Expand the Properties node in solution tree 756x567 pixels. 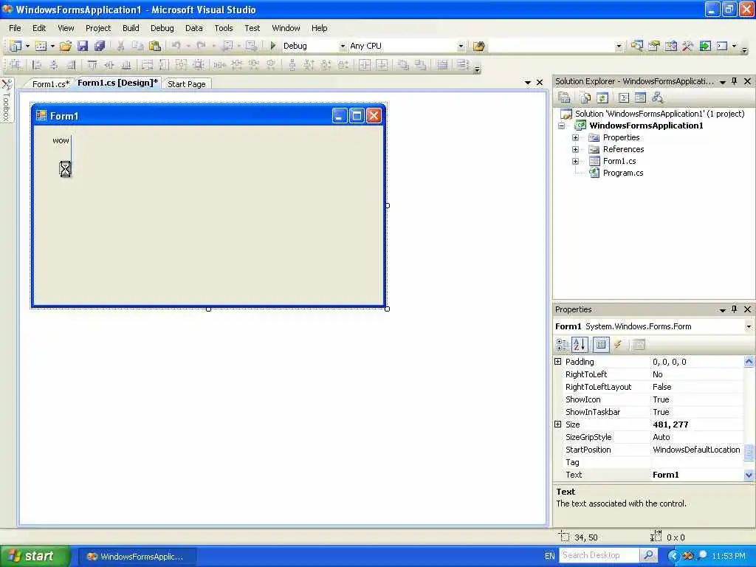(575, 137)
